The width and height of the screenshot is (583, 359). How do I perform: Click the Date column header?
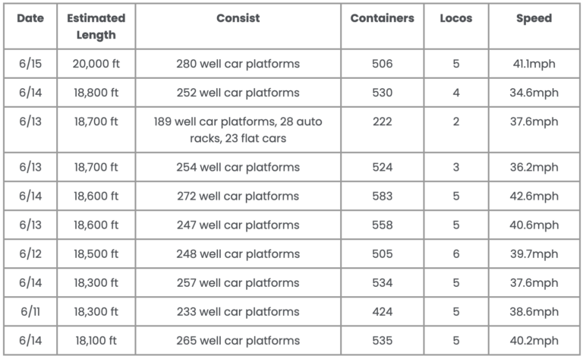[x=30, y=26]
